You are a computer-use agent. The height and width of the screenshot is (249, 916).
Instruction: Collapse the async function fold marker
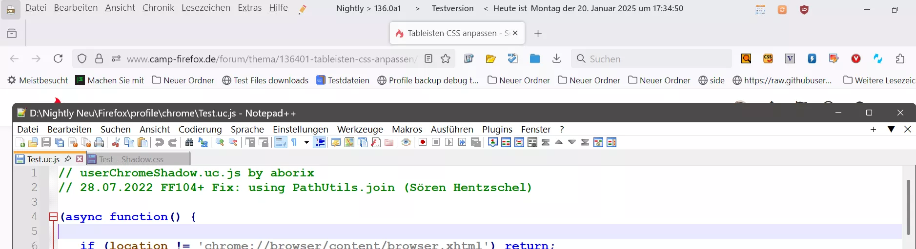pos(54,217)
